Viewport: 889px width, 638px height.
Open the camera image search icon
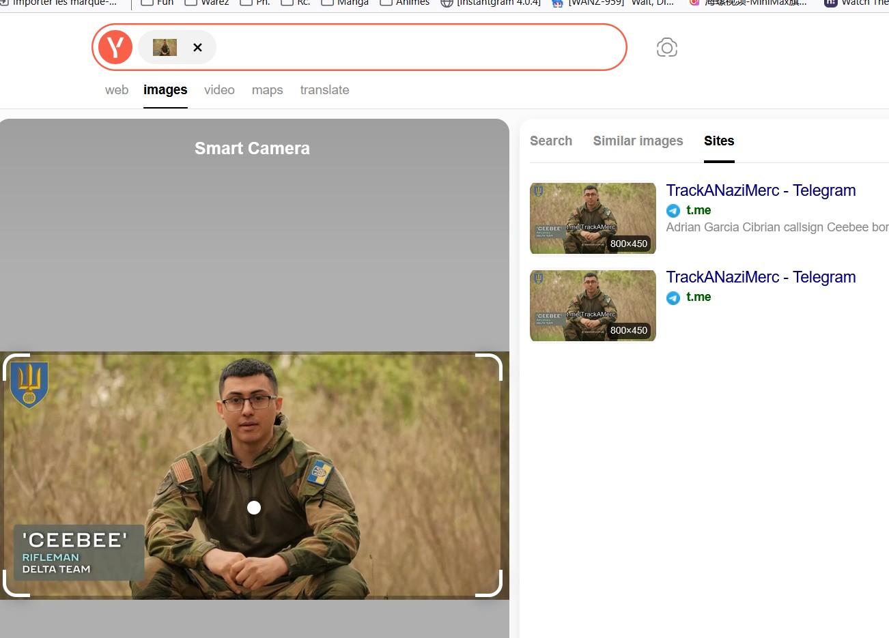coord(667,47)
